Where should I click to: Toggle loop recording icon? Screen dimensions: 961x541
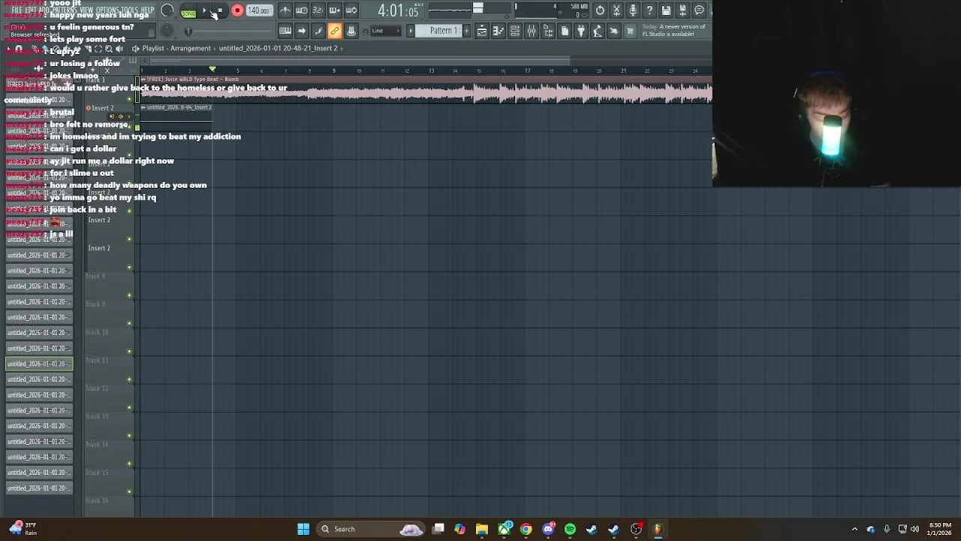pos(351,11)
